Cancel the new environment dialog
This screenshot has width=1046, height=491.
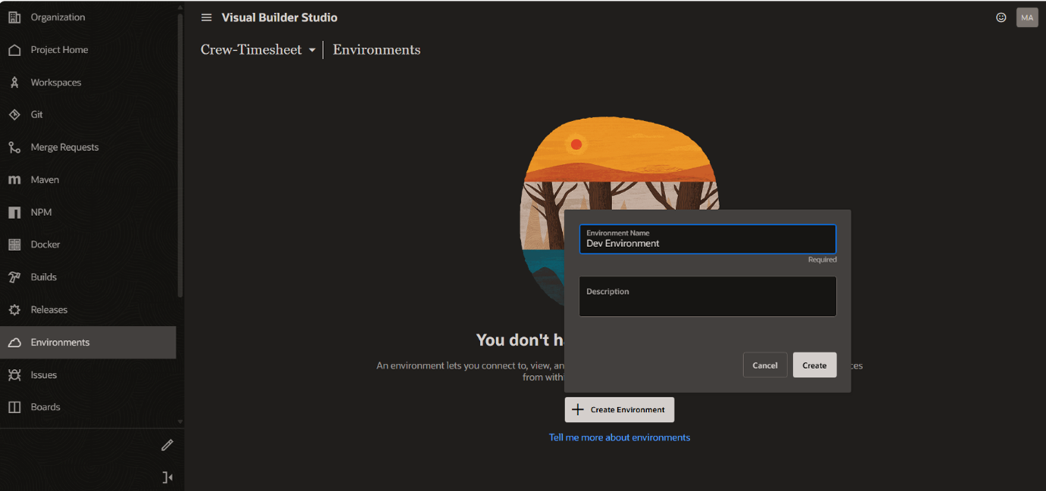point(765,365)
